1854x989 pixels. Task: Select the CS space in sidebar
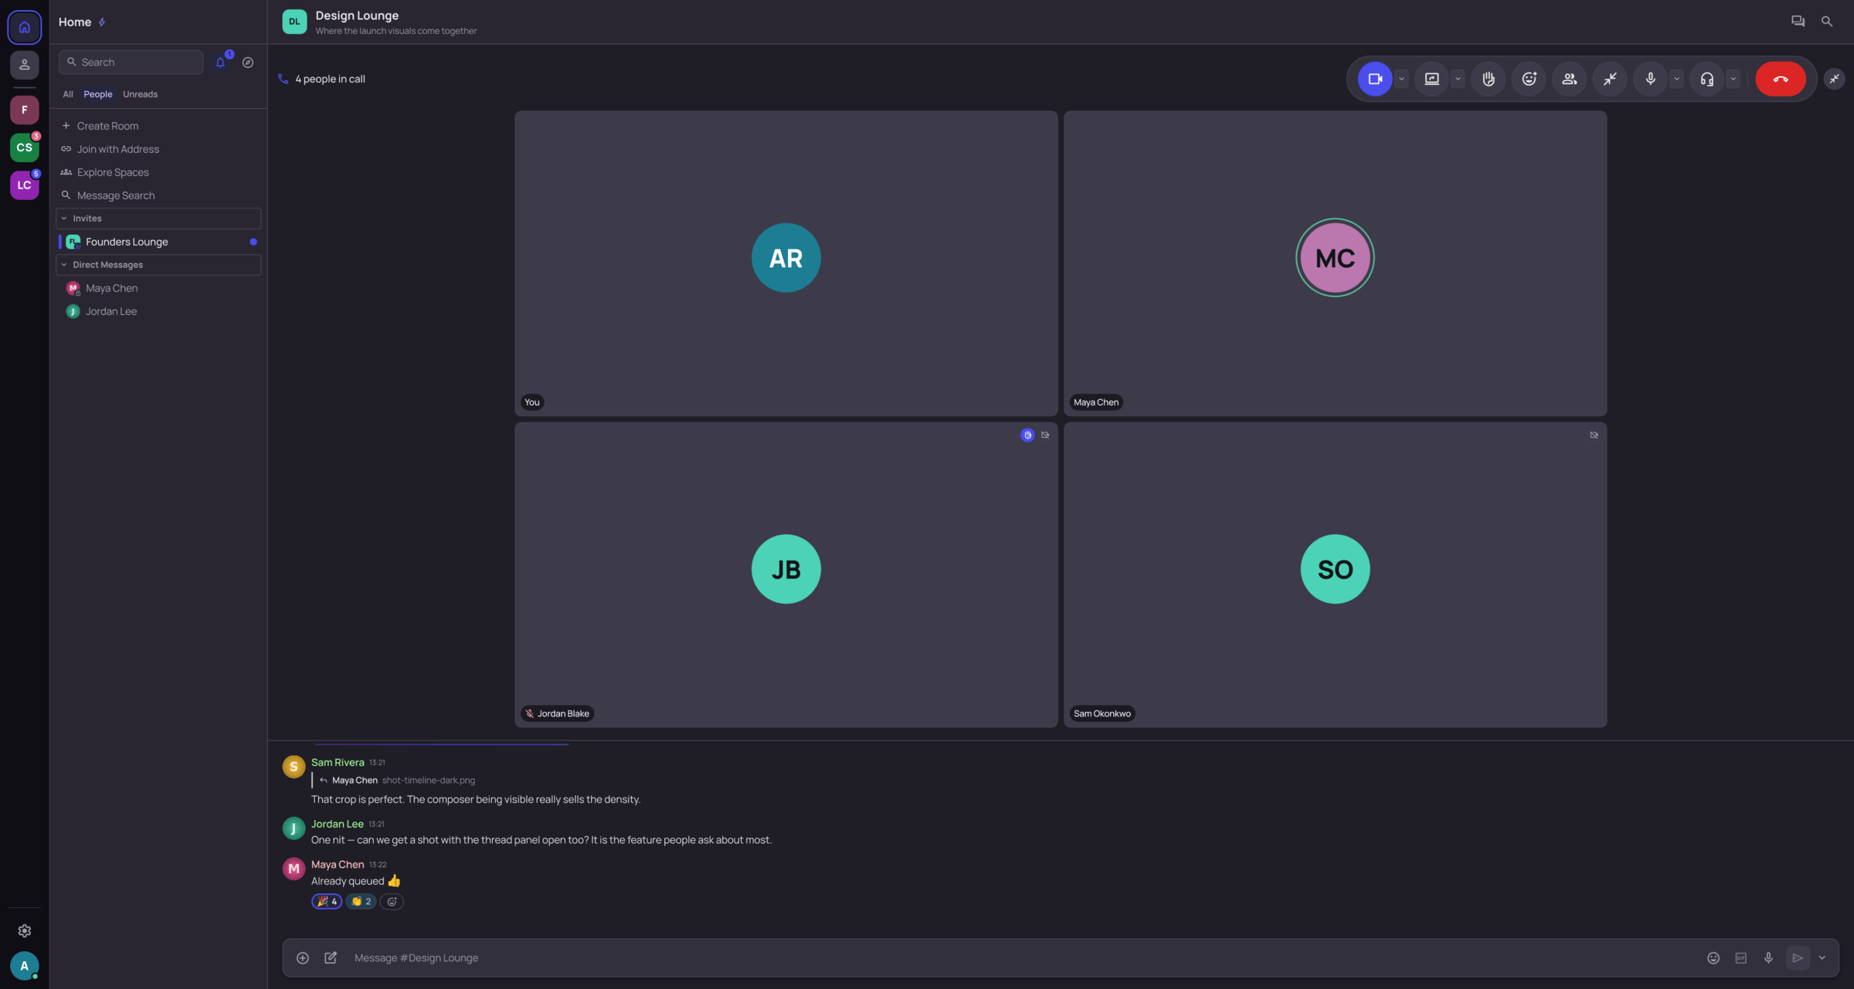click(x=25, y=147)
